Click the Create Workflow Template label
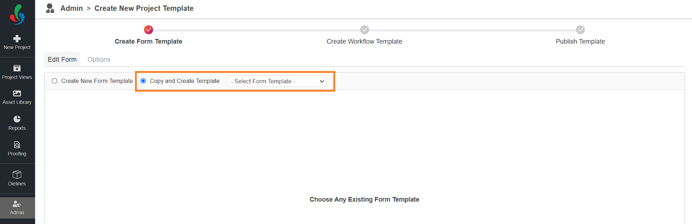The image size is (692, 224). [364, 41]
